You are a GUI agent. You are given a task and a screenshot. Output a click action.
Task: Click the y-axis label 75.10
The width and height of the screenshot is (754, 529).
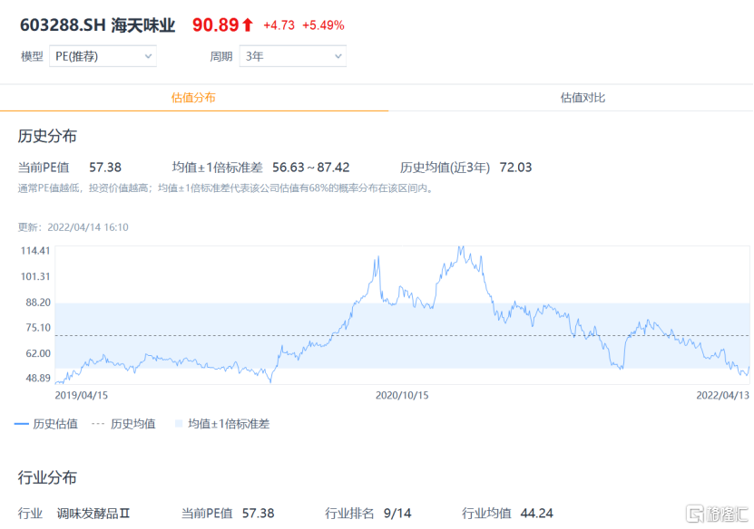pyautogui.click(x=38, y=328)
